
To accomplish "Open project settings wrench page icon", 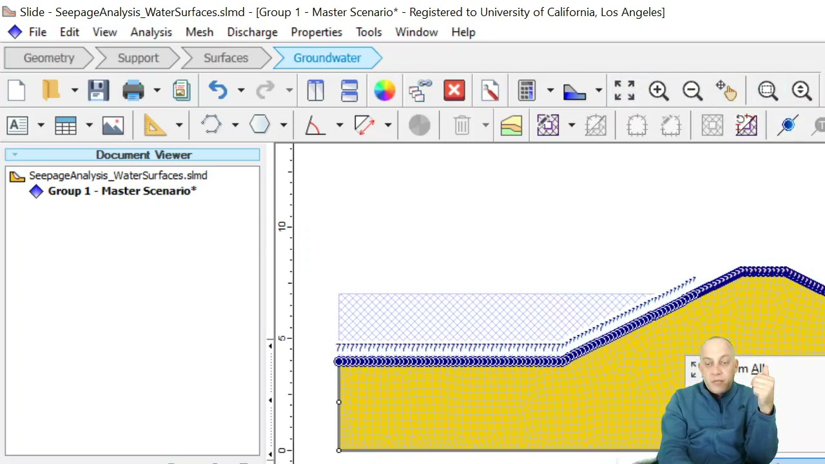I will (490, 90).
